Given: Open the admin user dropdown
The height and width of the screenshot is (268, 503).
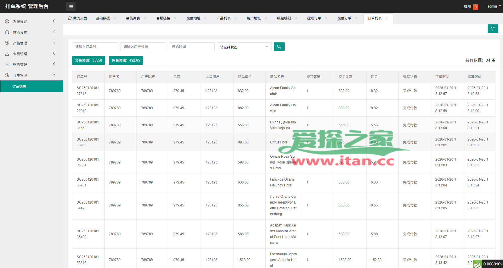Looking at the screenshot, I should [494, 6].
